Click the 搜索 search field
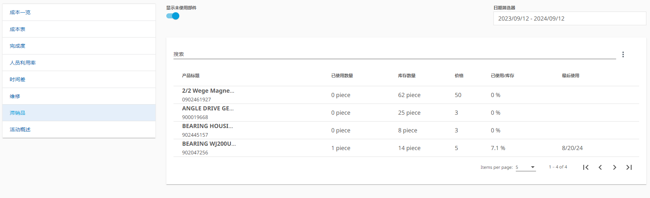This screenshot has height=198, width=650. click(x=394, y=54)
